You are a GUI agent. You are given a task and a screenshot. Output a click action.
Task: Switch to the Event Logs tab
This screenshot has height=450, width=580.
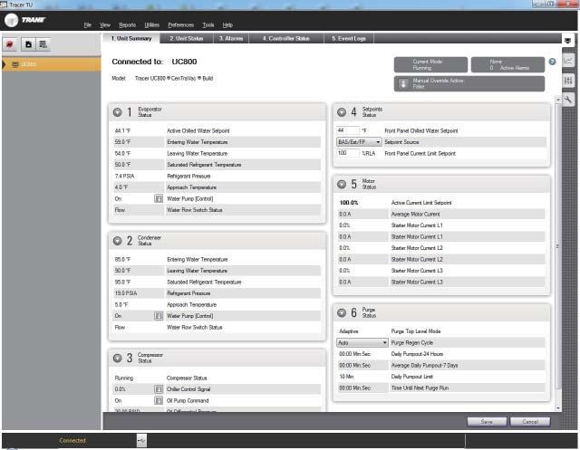point(349,38)
